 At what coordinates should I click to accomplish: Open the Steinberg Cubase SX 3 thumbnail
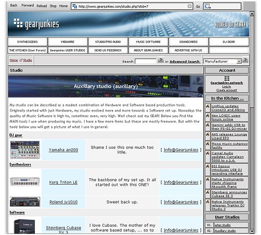25,227
